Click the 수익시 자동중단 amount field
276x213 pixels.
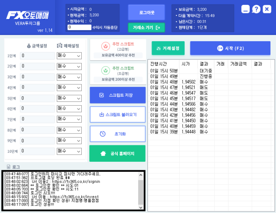coord(79,27)
